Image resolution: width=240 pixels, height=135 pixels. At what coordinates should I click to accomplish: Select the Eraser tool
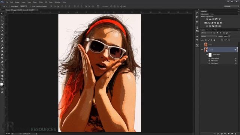(x=2, y=48)
